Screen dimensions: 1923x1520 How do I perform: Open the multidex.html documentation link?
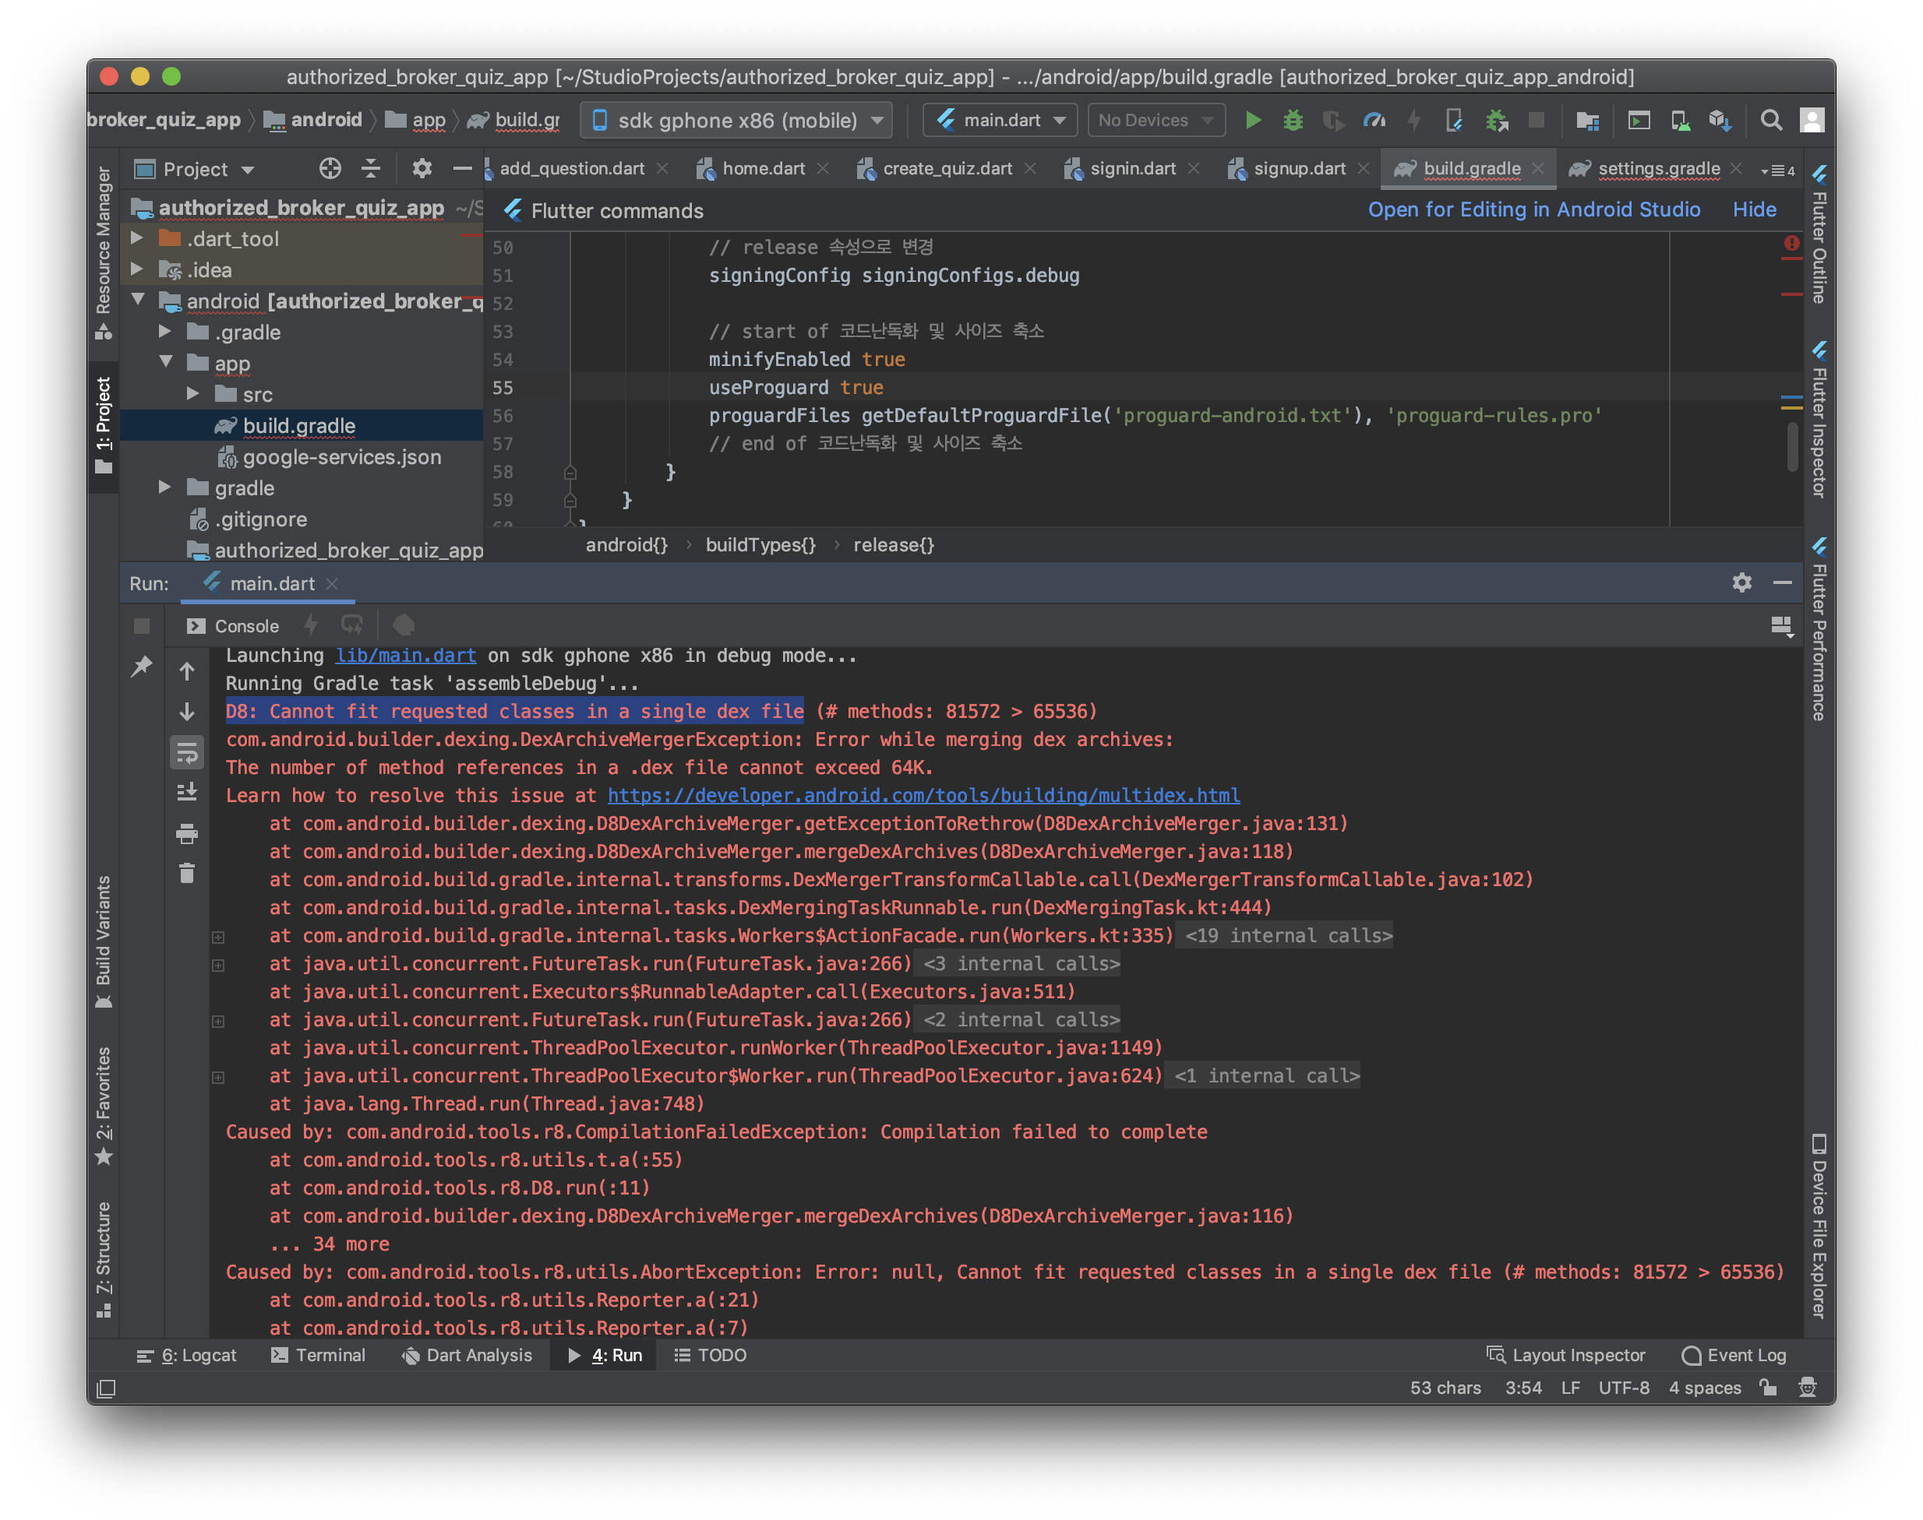923,796
